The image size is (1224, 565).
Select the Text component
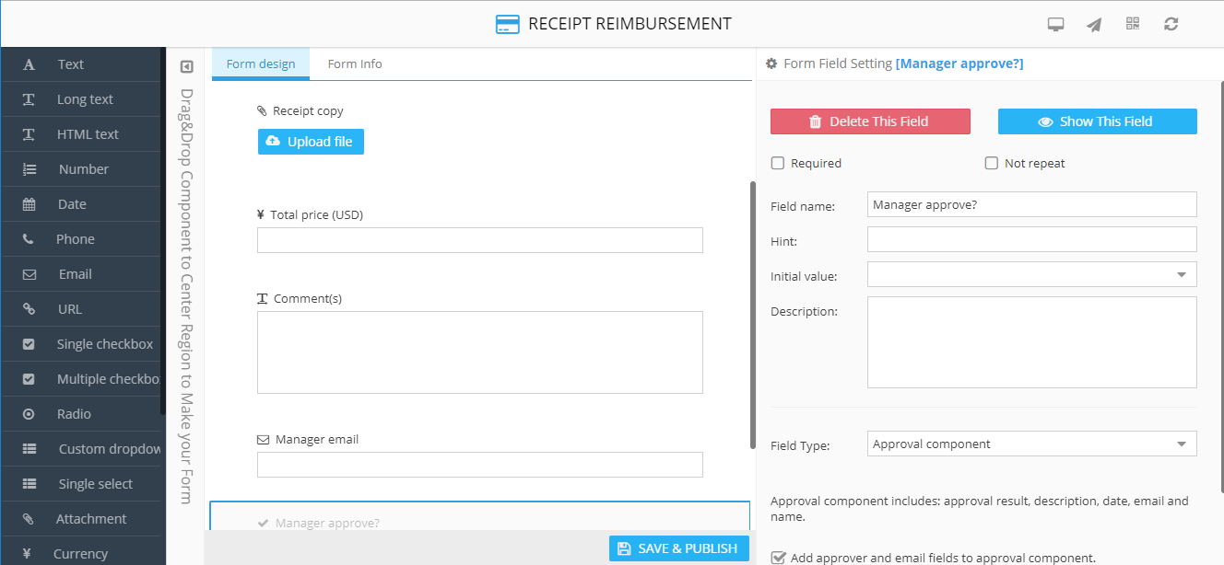click(x=81, y=64)
